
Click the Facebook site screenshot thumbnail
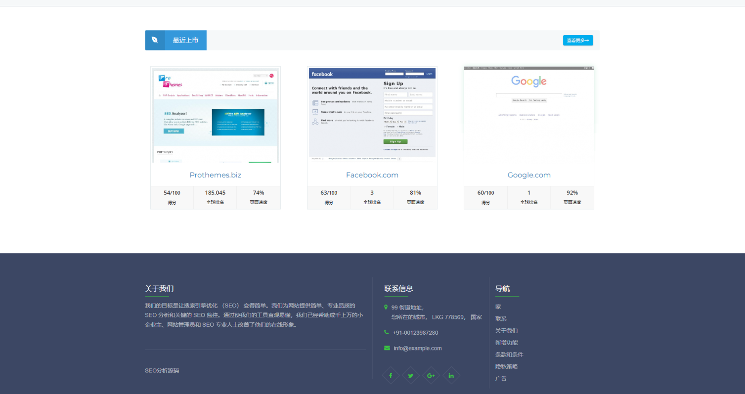(372, 114)
